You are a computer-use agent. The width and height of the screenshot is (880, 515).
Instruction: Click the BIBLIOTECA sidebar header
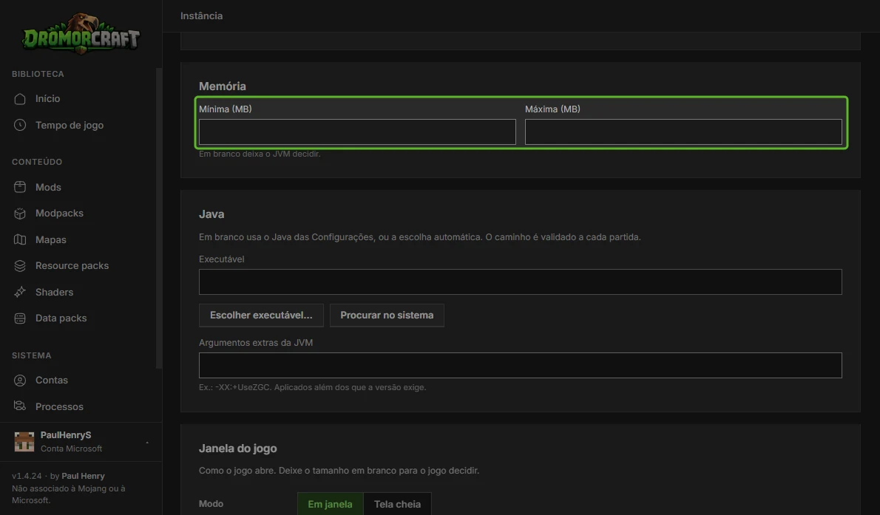[38, 74]
